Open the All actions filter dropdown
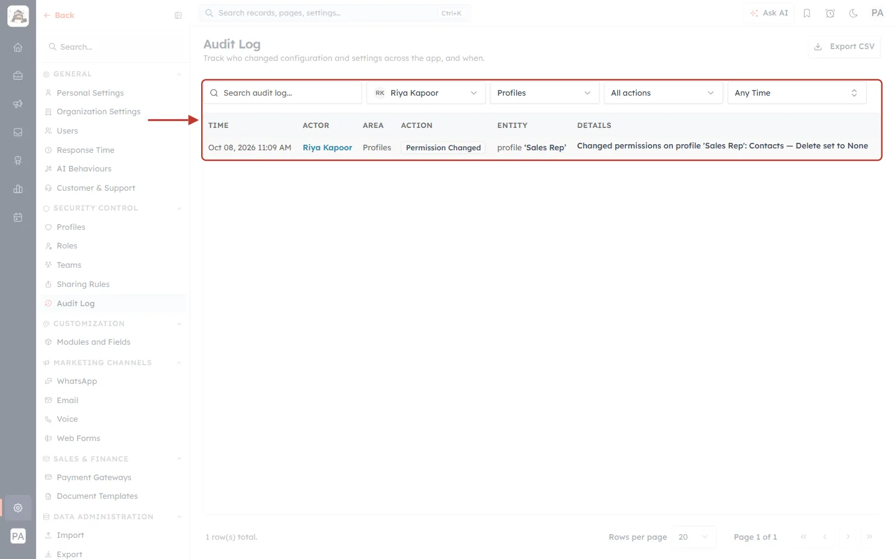 click(x=663, y=93)
